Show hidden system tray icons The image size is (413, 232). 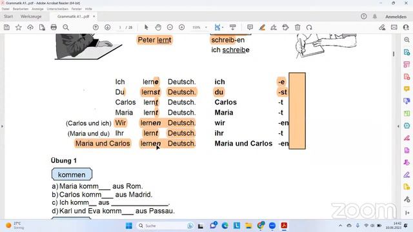coord(340,226)
